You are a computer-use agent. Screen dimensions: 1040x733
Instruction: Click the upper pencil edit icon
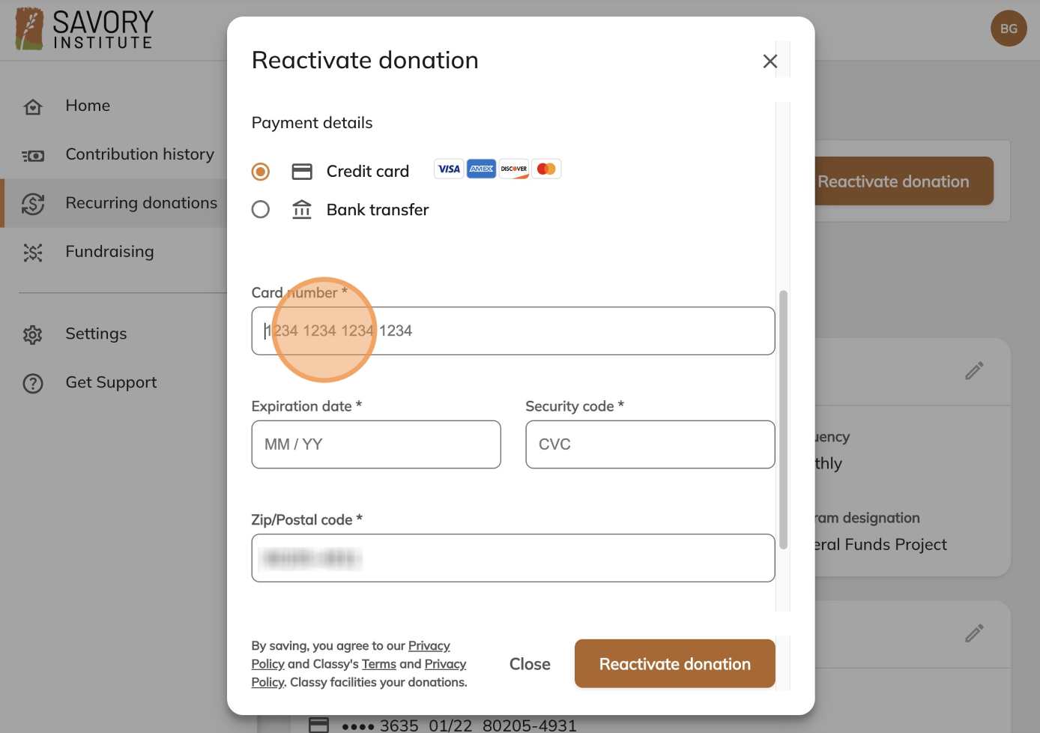point(974,370)
